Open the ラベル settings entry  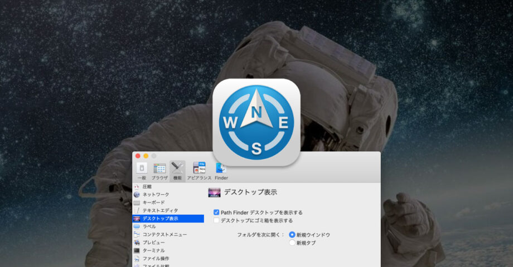168,226
